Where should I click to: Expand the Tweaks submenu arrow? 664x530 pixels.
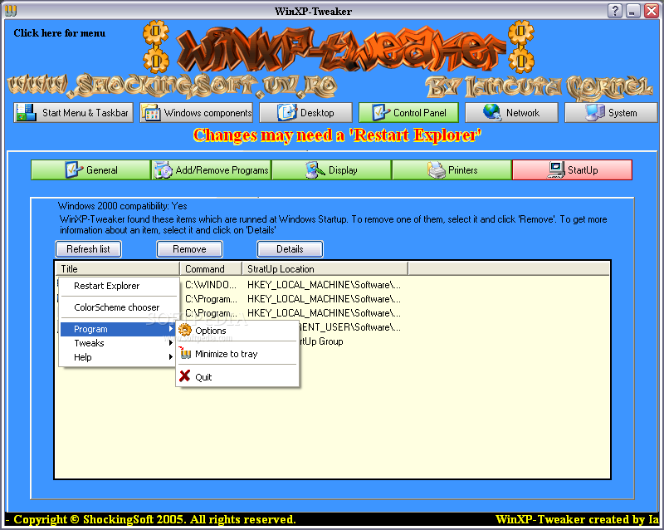pyautogui.click(x=171, y=343)
